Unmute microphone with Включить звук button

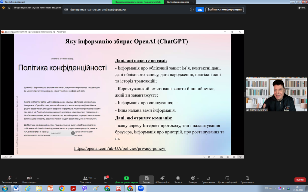tap(9, 179)
